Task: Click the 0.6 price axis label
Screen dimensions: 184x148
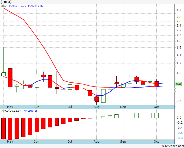Action: (x=179, y=101)
